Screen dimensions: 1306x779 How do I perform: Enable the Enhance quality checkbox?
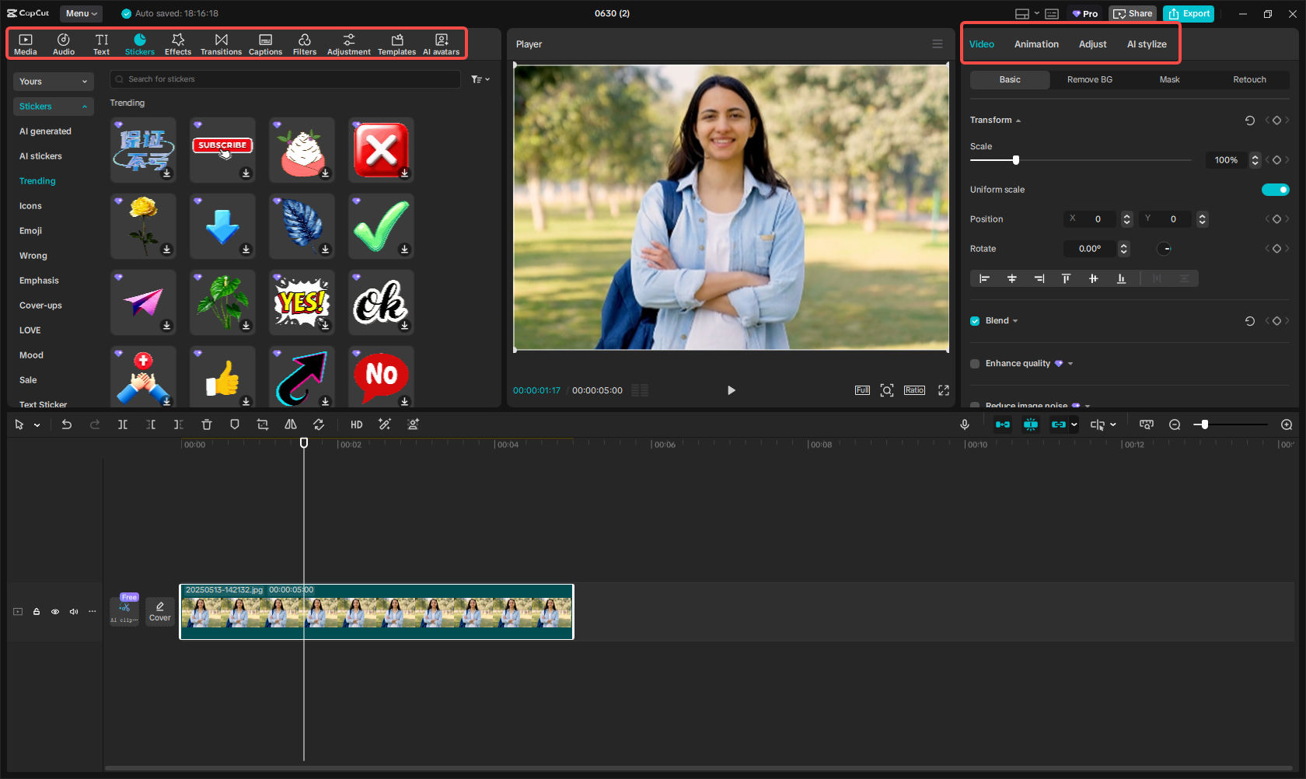click(975, 364)
